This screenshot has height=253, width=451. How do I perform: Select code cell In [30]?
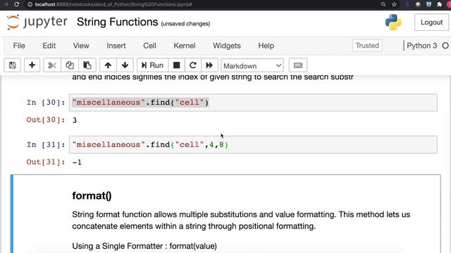pyautogui.click(x=253, y=103)
